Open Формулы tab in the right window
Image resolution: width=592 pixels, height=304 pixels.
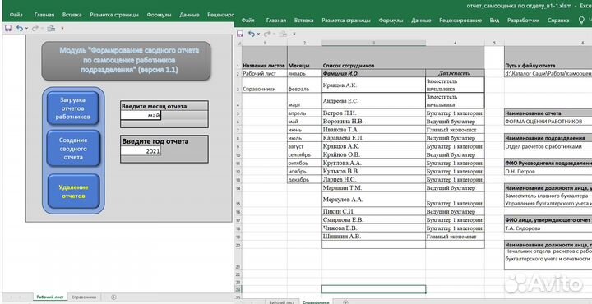[x=391, y=21]
